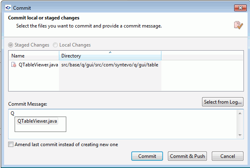The width and height of the screenshot is (250, 168).
Task: Close the Commit dialog with the X button
Action: pyautogui.click(x=240, y=8)
